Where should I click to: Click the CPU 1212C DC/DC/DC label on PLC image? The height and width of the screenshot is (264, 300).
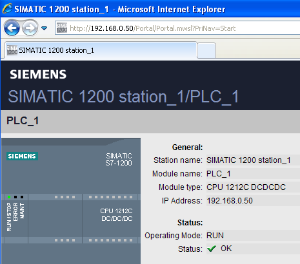(116, 214)
